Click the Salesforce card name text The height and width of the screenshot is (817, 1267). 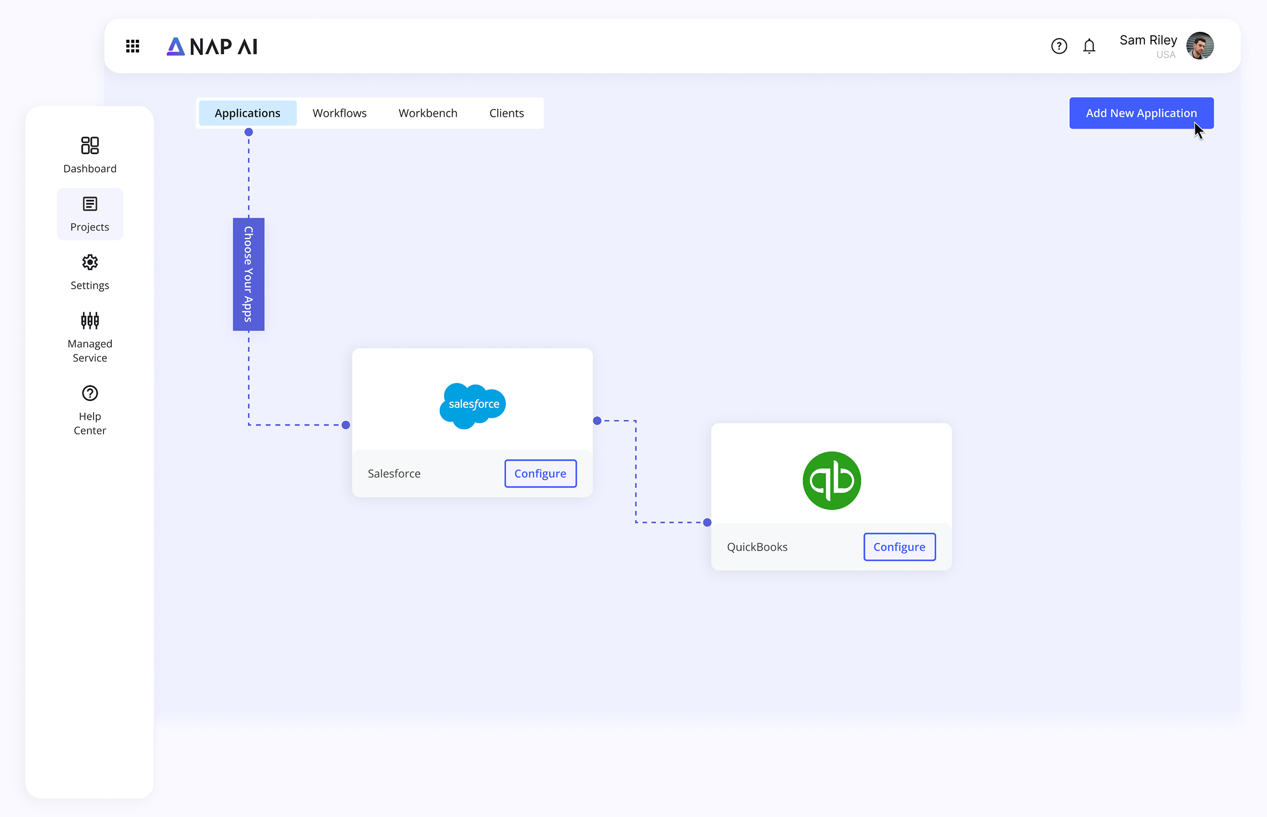pos(394,473)
